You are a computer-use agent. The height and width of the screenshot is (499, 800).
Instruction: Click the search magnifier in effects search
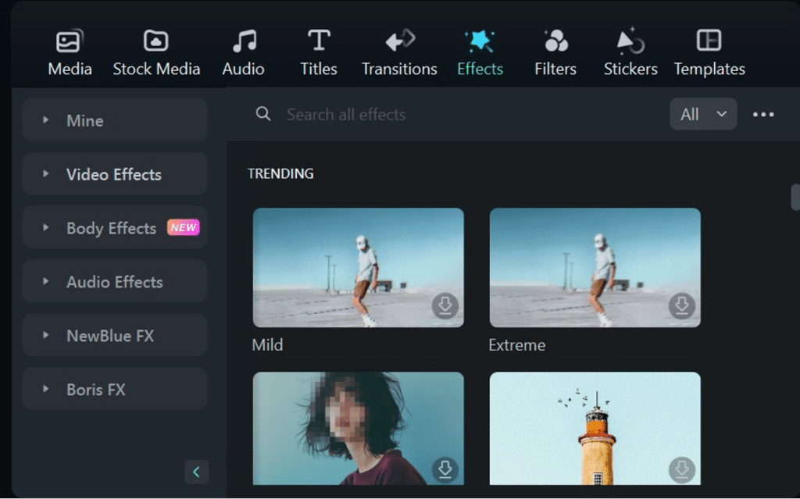click(x=262, y=114)
